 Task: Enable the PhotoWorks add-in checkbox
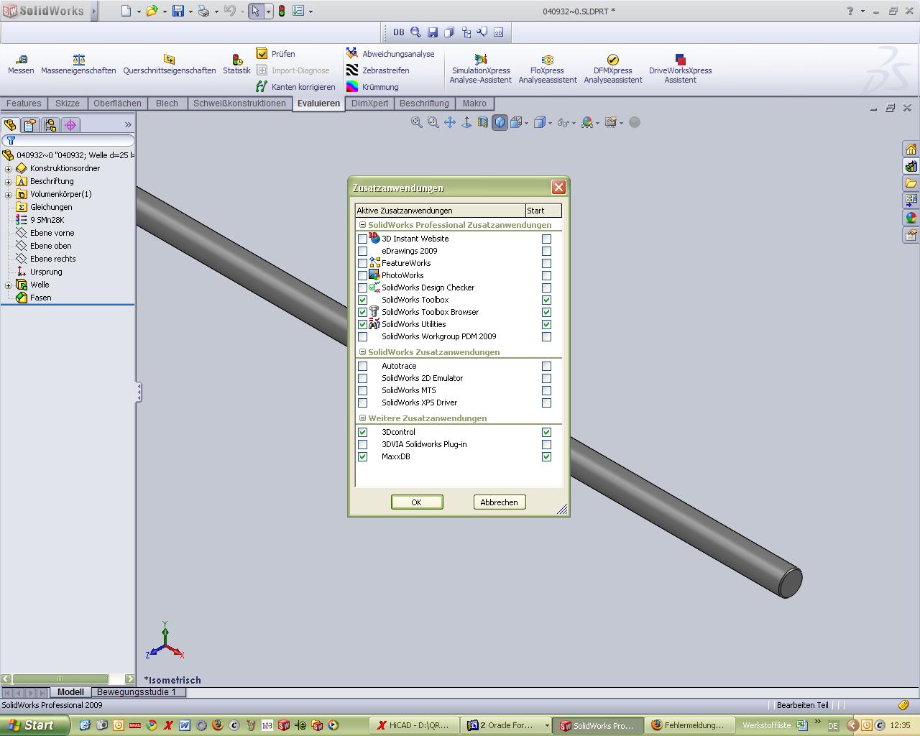point(362,276)
